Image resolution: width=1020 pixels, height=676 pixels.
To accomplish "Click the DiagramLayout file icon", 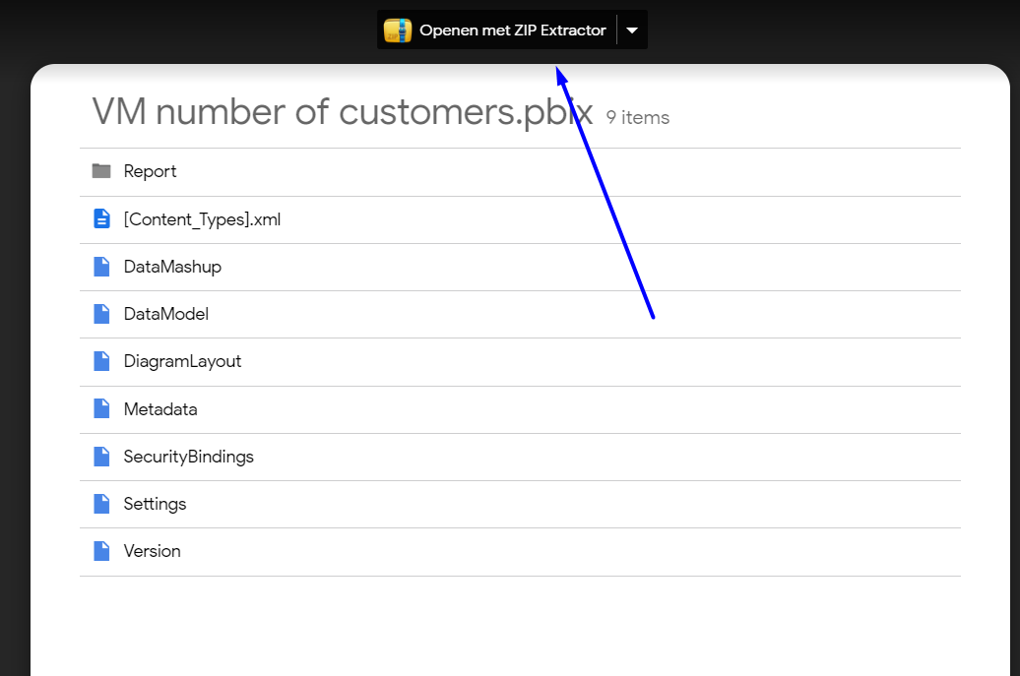I will coord(101,361).
